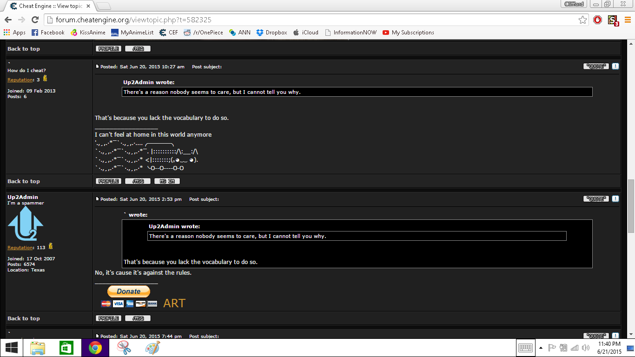Click the page's vertical scrollbar thumb
The width and height of the screenshot is (635, 357).
[631, 206]
